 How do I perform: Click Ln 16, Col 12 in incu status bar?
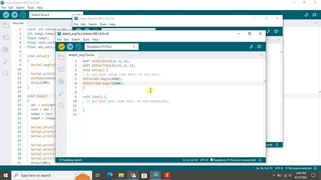pyautogui.click(x=264, y=168)
